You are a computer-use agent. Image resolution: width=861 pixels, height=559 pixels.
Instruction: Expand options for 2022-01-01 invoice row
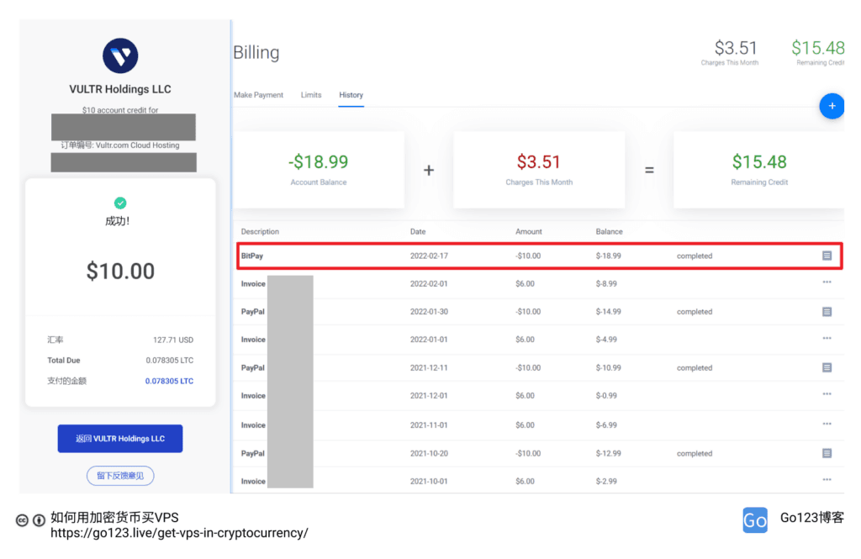click(x=827, y=339)
